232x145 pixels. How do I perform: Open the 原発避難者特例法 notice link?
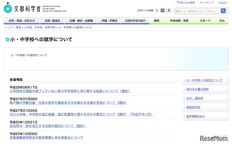[46, 137]
